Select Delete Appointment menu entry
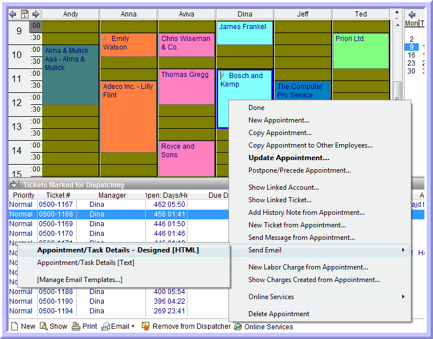Image resolution: width=433 pixels, height=339 pixels. pyautogui.click(x=279, y=314)
